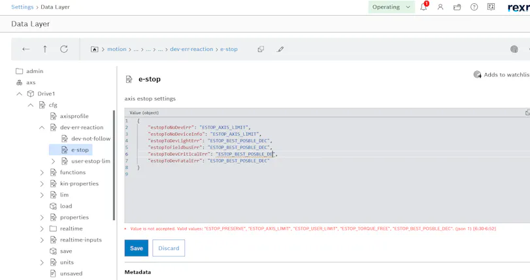Expand the functions node
This screenshot has height=280, width=530.
tap(42, 172)
